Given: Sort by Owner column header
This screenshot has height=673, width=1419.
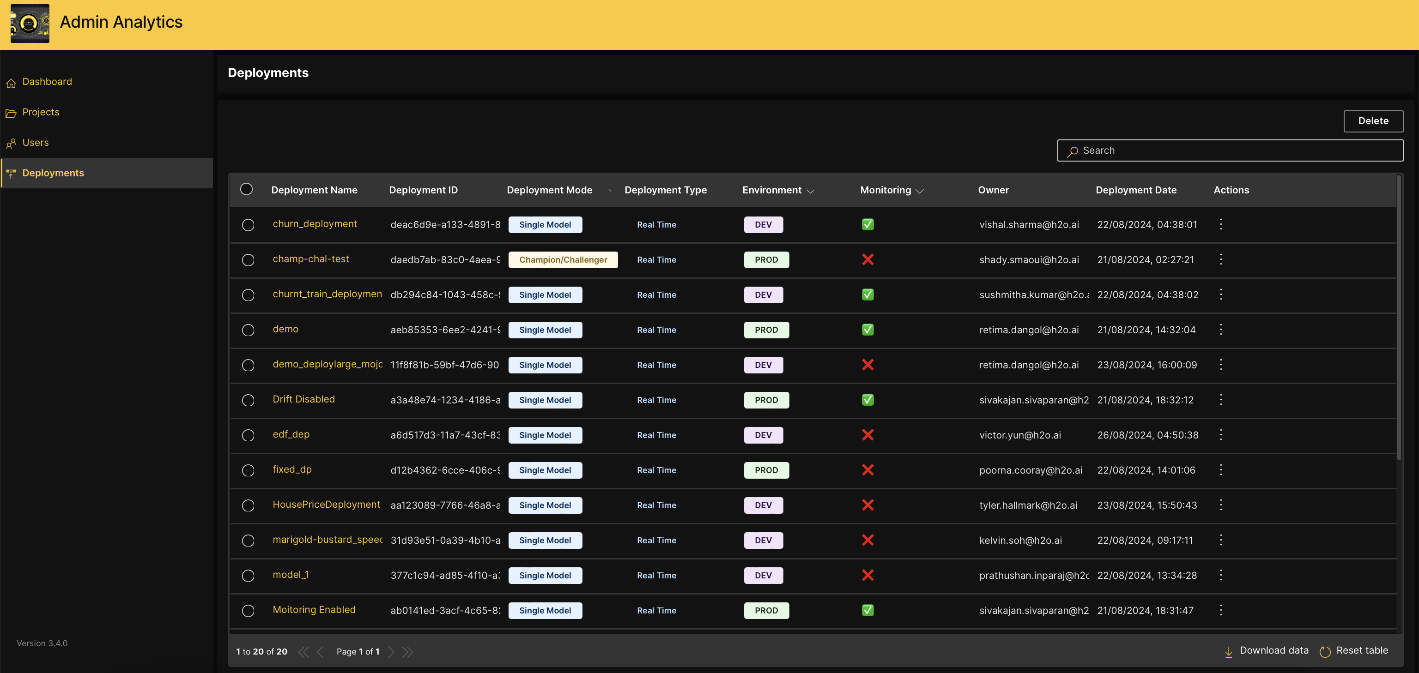Looking at the screenshot, I should (993, 190).
